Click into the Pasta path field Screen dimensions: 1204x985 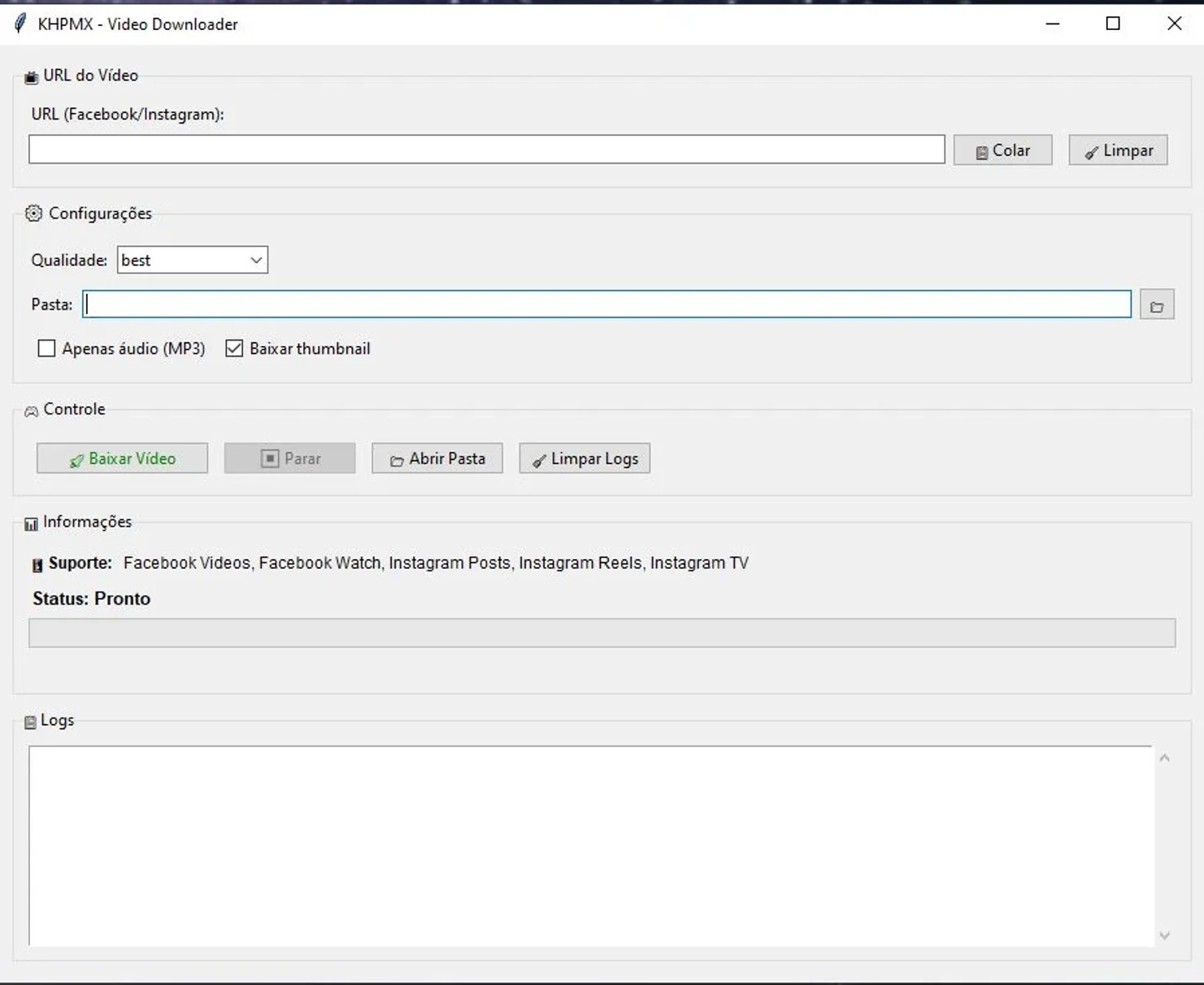[x=606, y=304]
